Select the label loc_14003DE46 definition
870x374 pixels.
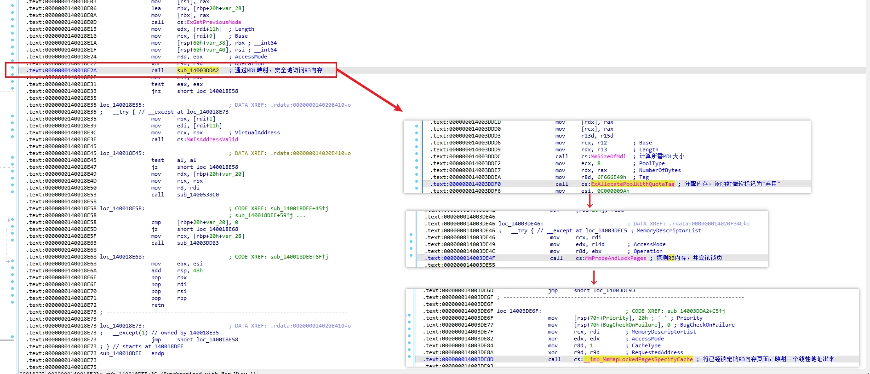pyautogui.click(x=521, y=224)
